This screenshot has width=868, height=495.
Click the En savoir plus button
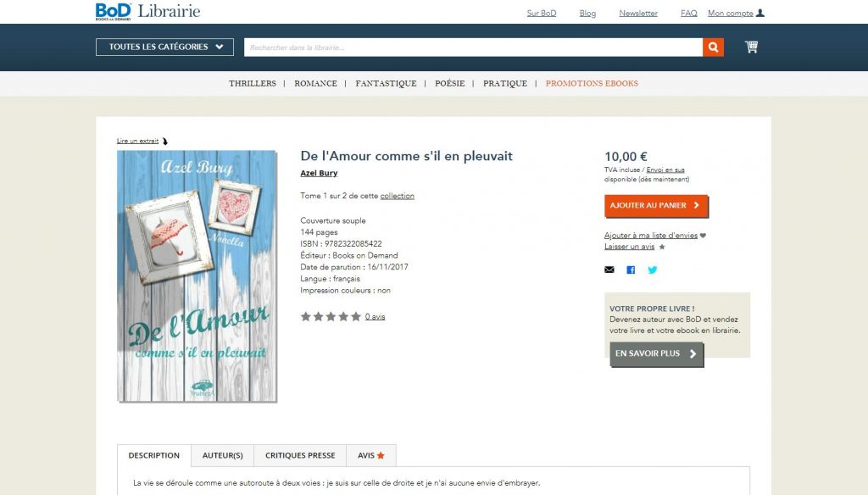pyautogui.click(x=657, y=353)
